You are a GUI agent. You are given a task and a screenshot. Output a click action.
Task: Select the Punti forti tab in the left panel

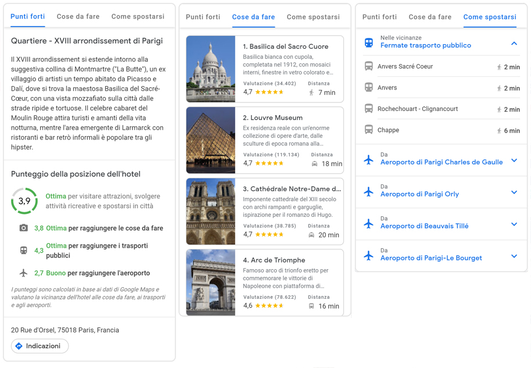coord(28,16)
